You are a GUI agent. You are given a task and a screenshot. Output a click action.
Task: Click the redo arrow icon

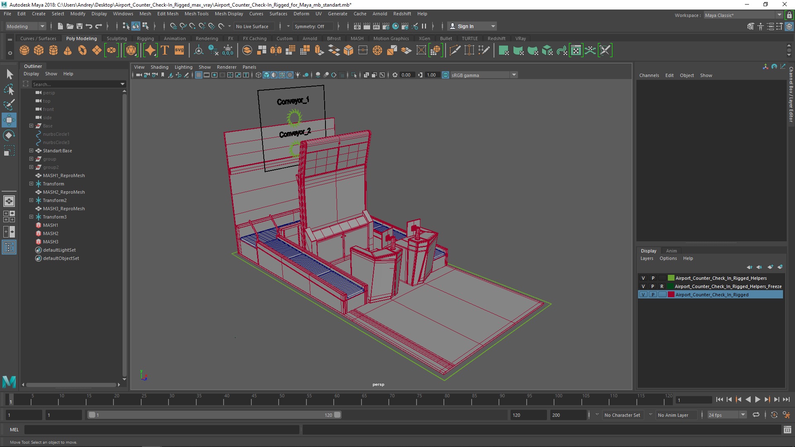click(99, 26)
